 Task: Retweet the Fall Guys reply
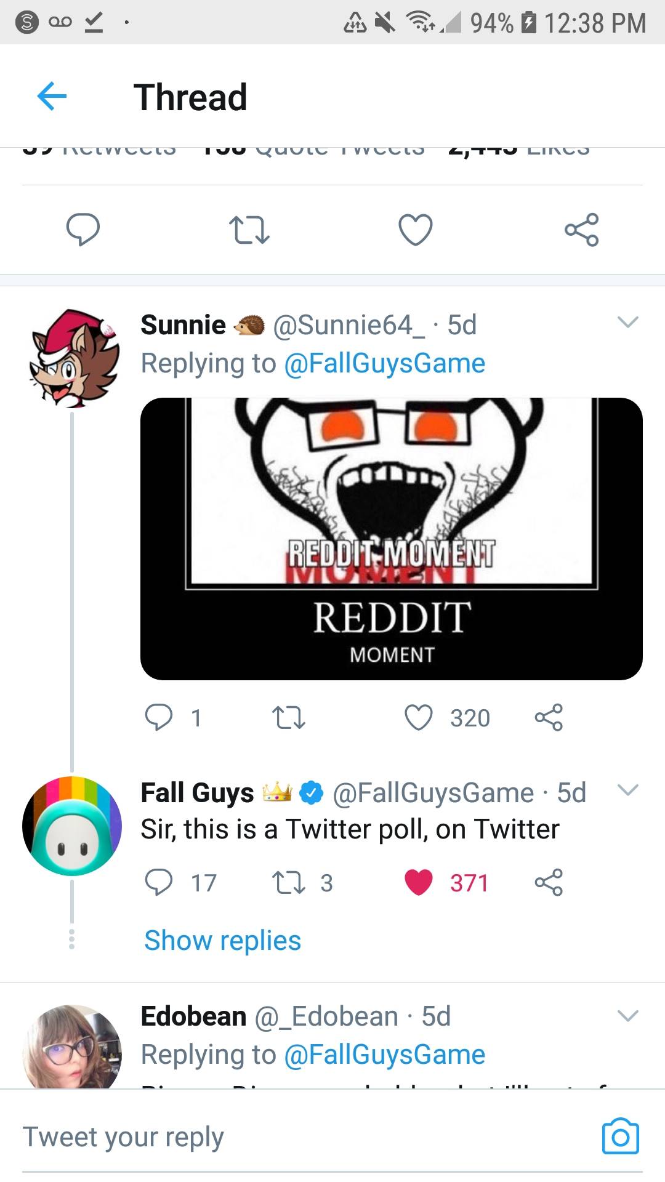289,883
